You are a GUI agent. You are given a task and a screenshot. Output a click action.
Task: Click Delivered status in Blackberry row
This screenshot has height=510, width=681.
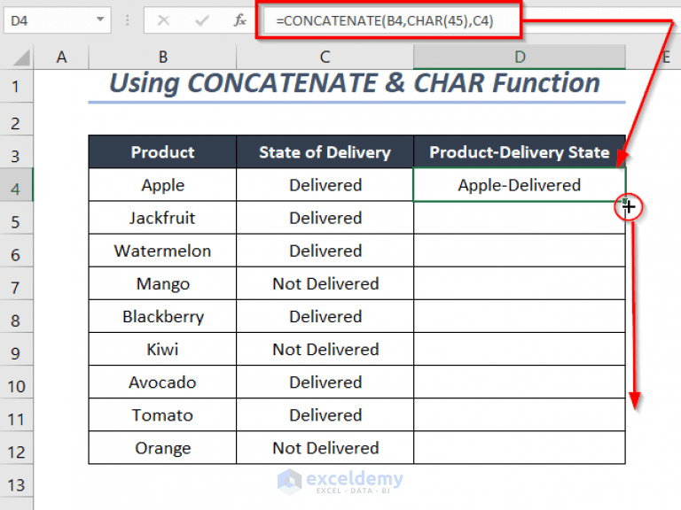pos(325,317)
